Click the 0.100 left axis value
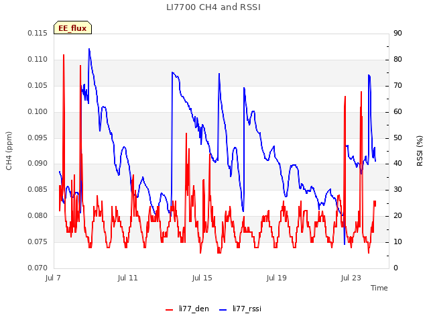 tap(38, 112)
